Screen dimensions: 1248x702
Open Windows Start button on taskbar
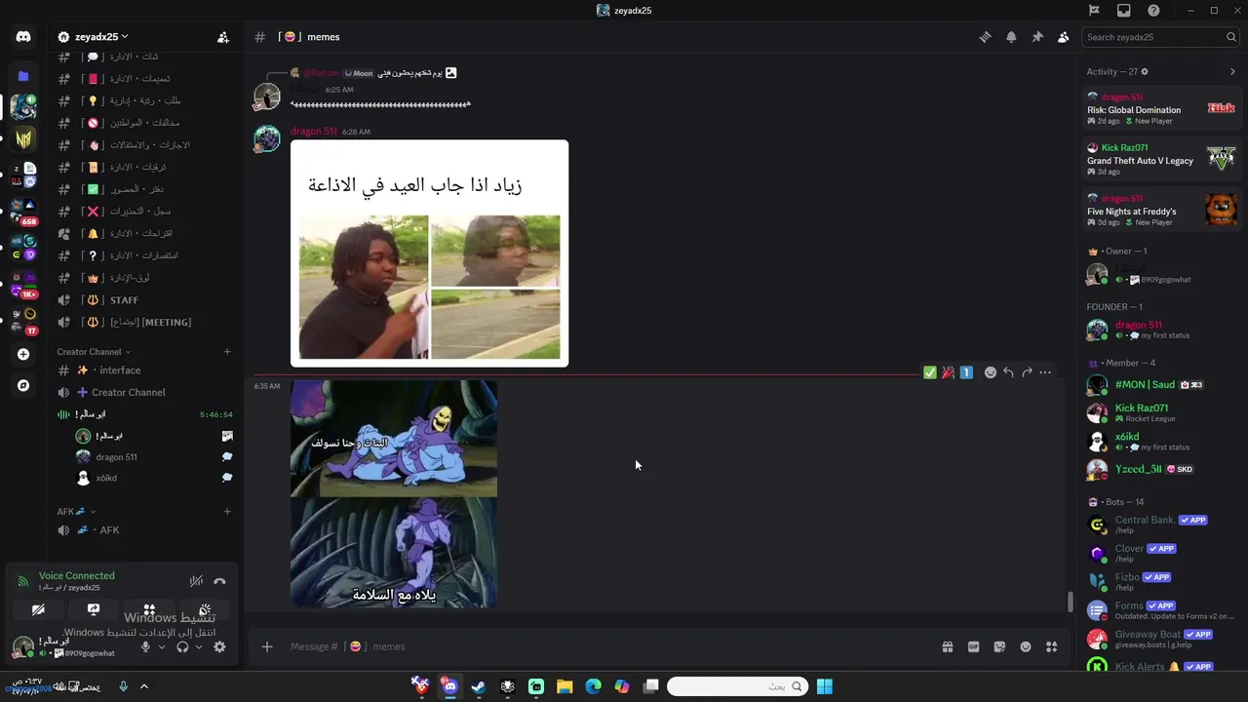click(x=825, y=686)
